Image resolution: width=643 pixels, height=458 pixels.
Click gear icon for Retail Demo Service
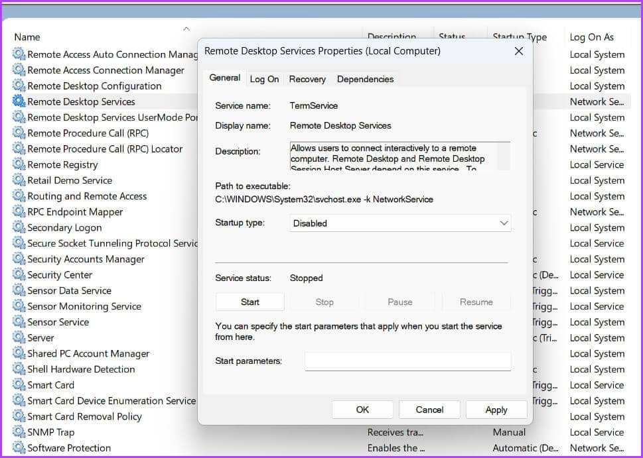point(19,180)
